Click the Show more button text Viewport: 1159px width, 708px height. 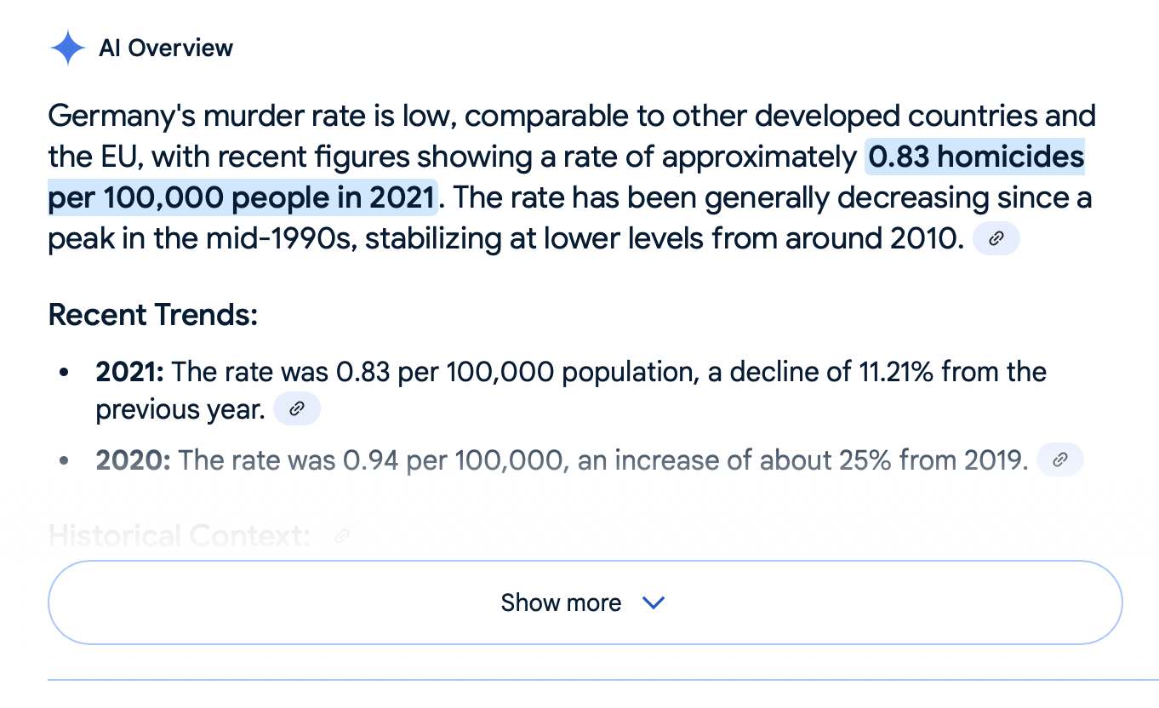(561, 602)
